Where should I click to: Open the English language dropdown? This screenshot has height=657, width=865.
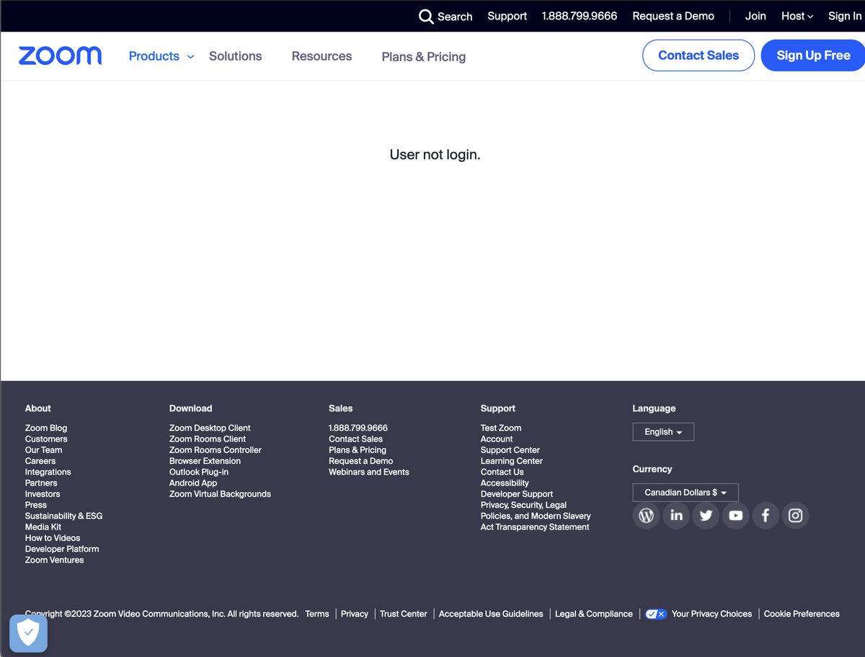point(663,432)
